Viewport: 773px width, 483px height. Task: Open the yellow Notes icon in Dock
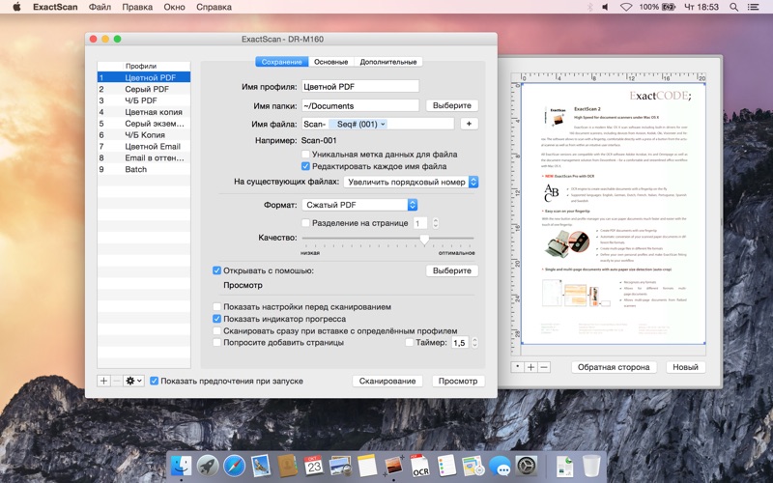click(x=367, y=466)
